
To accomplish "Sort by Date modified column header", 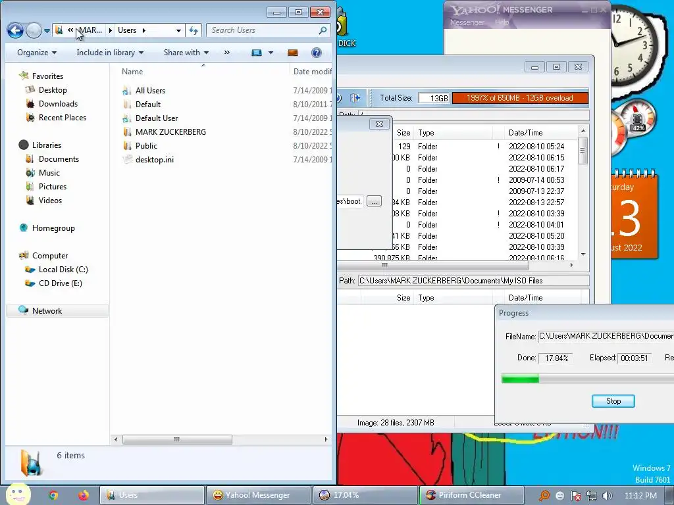I will click(312, 72).
